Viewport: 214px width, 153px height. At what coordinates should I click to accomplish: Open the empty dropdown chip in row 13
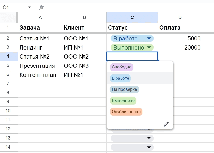click(132, 138)
